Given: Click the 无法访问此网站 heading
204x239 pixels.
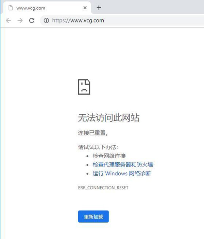Looking at the screenshot, I should pos(108,118).
